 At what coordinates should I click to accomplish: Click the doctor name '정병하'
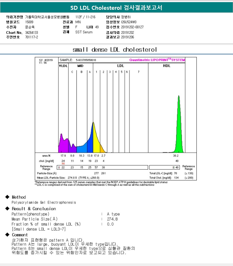pyautogui.click(x=126, y=17)
